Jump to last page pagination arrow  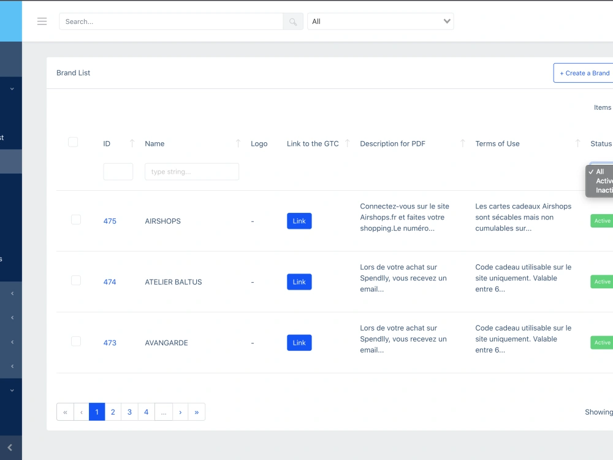click(197, 412)
